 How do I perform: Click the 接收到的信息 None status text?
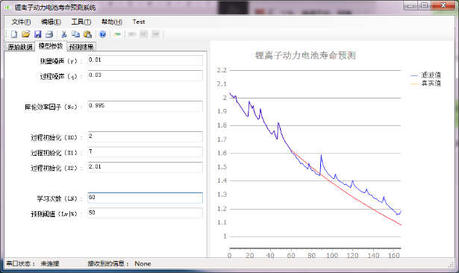point(119,263)
